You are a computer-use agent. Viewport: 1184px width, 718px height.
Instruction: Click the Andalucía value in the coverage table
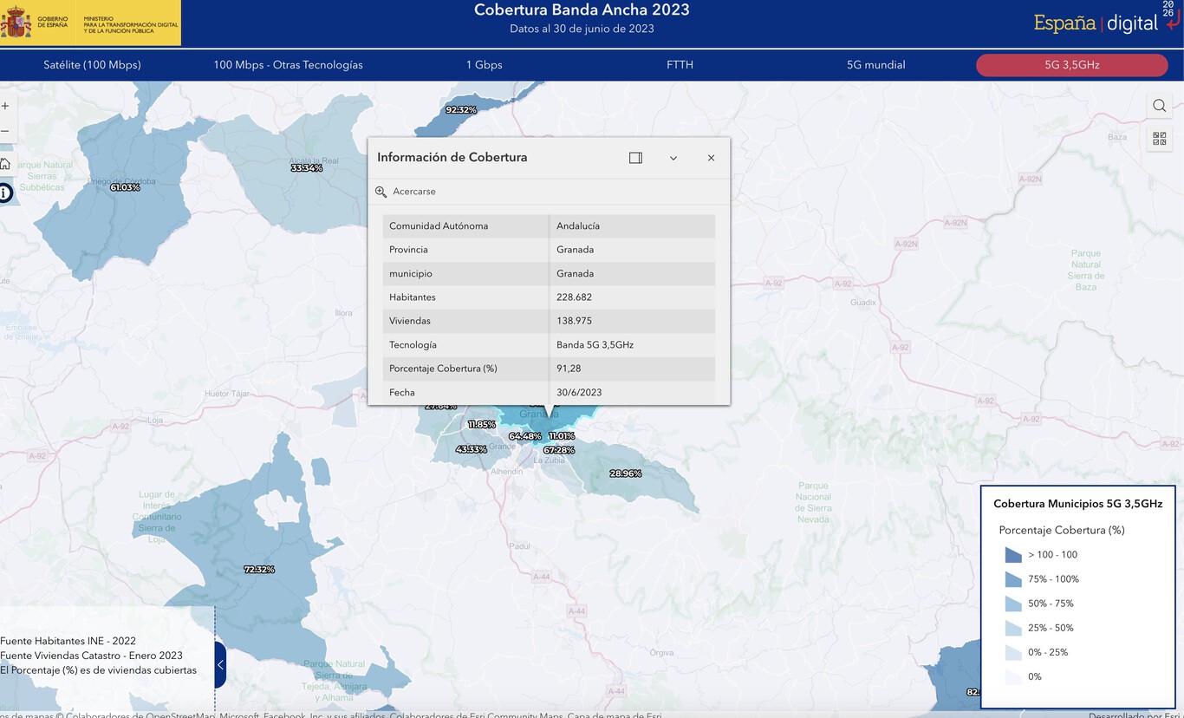578,226
